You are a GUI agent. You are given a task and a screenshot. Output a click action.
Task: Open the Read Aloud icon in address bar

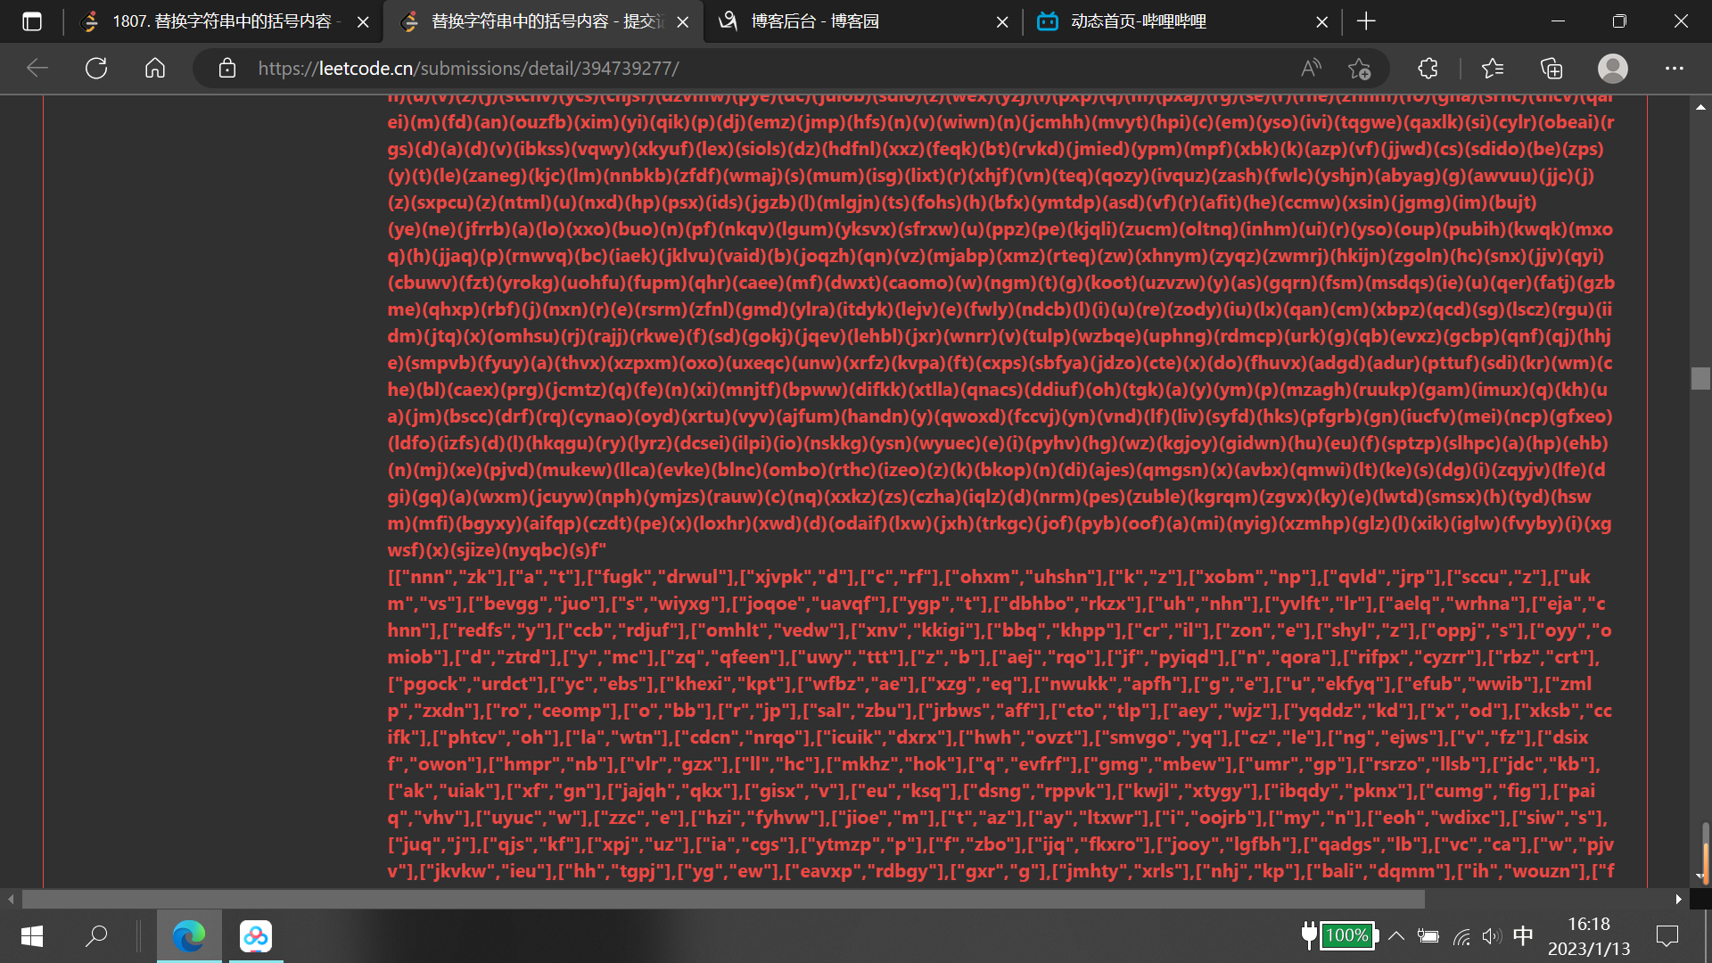click(x=1311, y=68)
